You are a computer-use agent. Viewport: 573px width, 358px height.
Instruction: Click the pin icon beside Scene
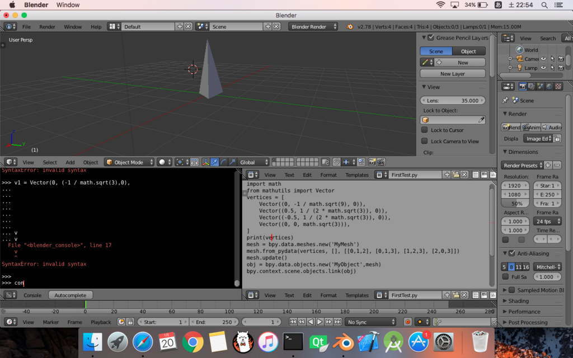pyautogui.click(x=506, y=101)
